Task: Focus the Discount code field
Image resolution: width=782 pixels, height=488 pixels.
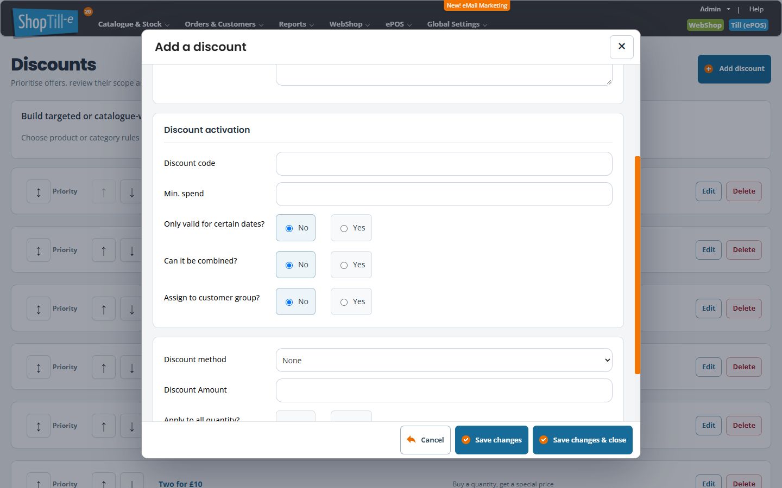Action: [x=444, y=164]
